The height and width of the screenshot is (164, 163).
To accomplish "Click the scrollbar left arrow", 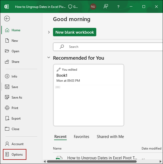I will [45, 161].
